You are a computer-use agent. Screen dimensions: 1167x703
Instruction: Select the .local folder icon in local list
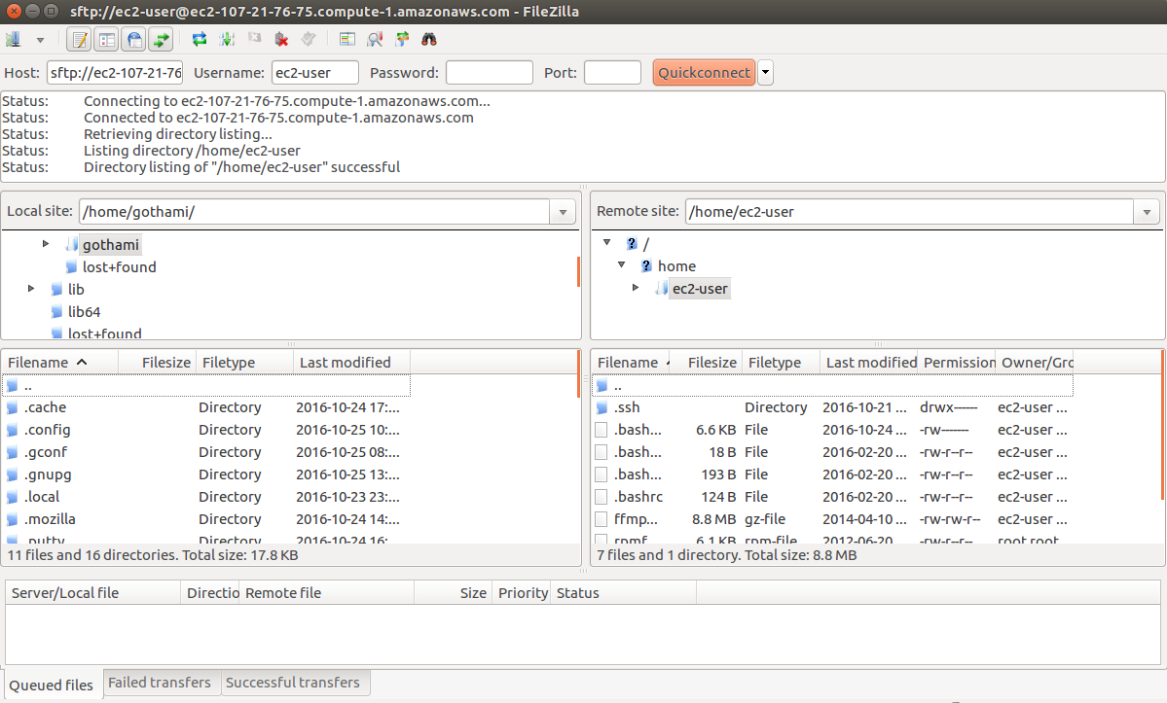[12, 497]
